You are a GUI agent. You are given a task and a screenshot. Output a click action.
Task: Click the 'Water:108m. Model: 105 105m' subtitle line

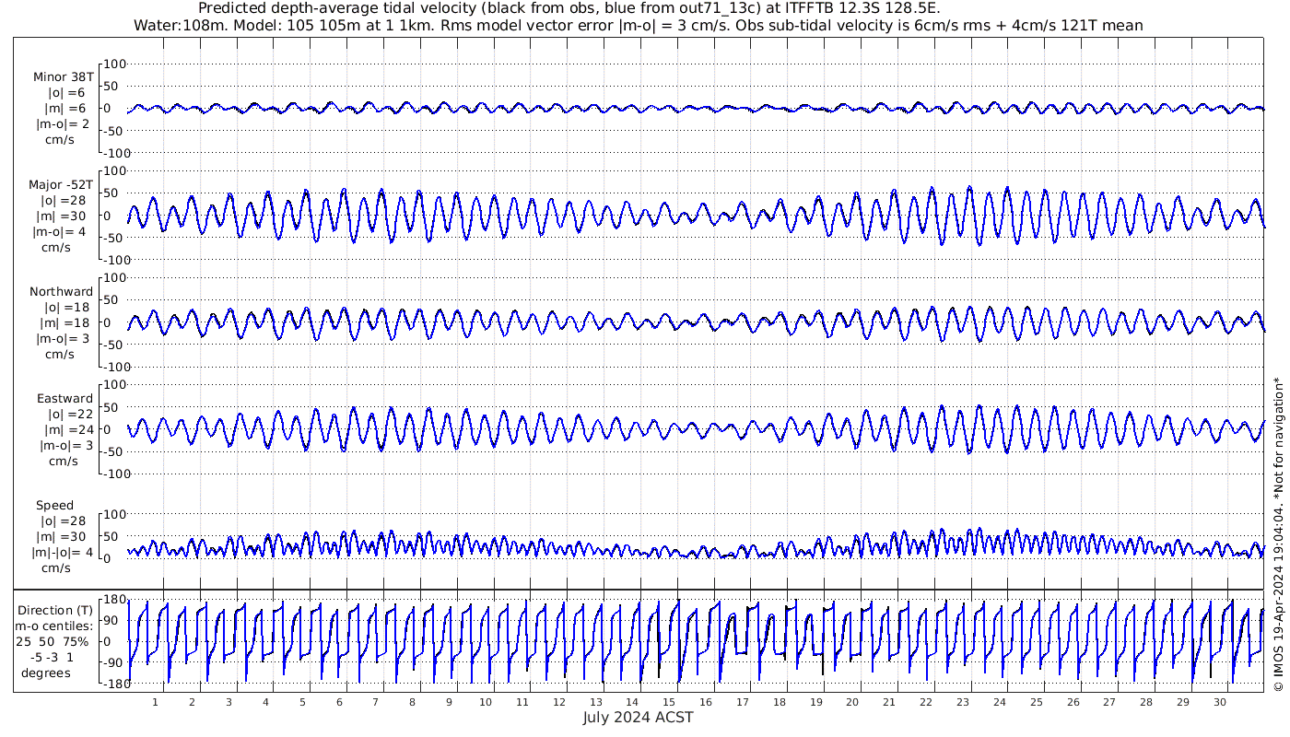(639, 26)
